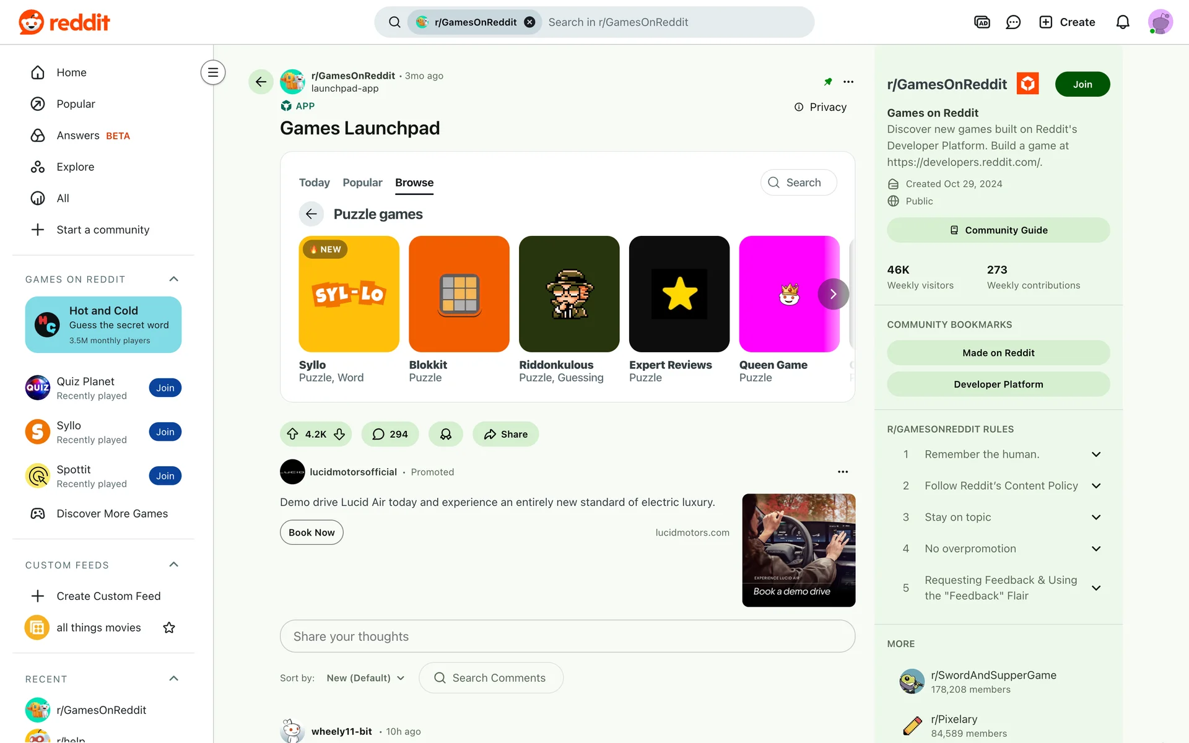Downvote the Games Launchpad post
The height and width of the screenshot is (743, 1189).
click(339, 434)
